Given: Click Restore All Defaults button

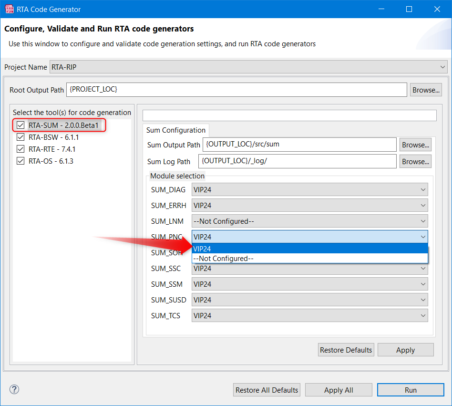Looking at the screenshot, I should [x=267, y=390].
